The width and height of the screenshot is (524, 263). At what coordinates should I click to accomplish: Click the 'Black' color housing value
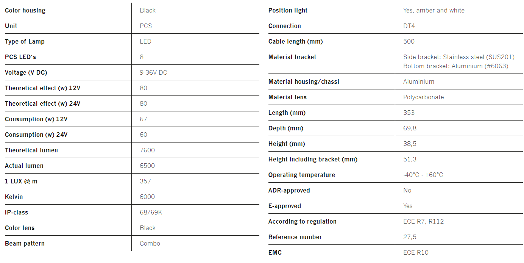point(148,11)
